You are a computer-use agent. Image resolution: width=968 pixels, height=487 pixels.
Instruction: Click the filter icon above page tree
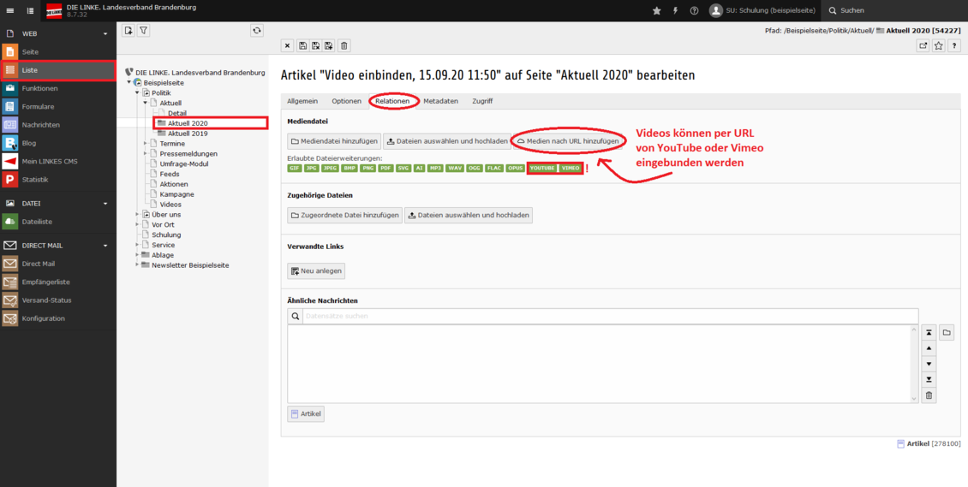point(142,30)
